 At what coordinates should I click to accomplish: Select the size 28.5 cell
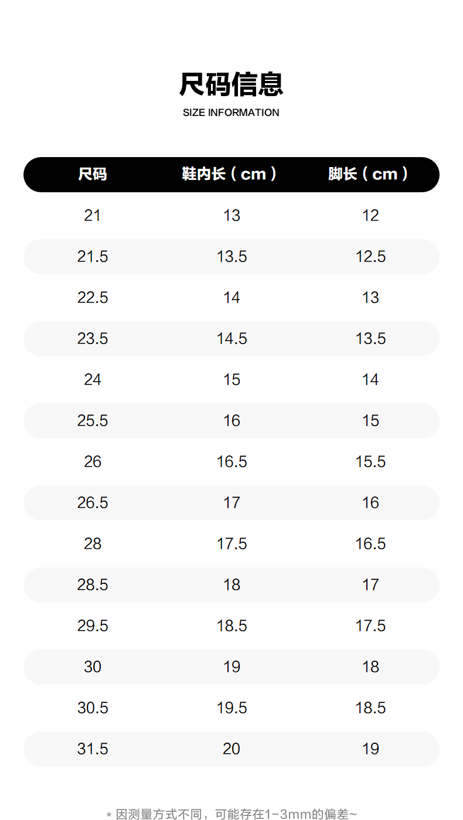[x=93, y=585]
